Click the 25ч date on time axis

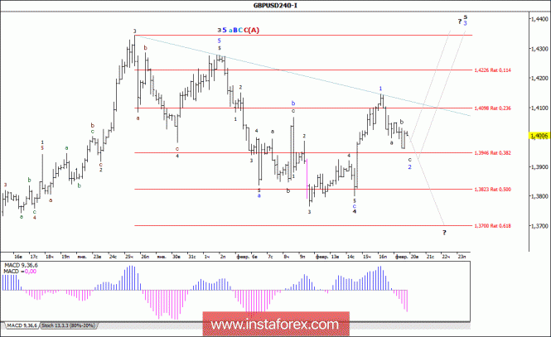[129, 257]
